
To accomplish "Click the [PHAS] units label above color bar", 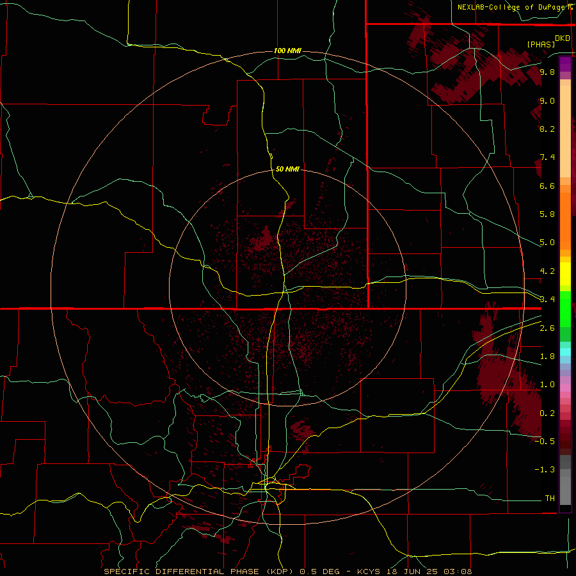I will pyautogui.click(x=541, y=45).
